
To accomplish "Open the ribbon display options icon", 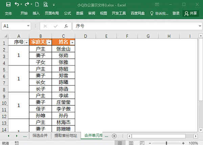I will click(x=157, y=5).
